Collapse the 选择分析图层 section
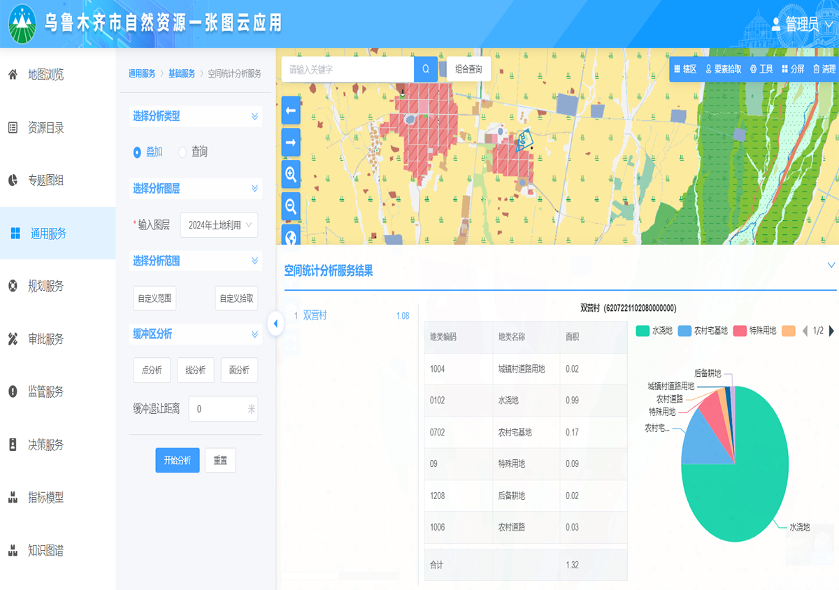The width and height of the screenshot is (839, 590). click(x=254, y=189)
